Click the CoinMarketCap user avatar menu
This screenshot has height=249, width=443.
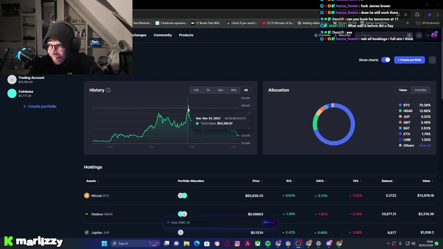pyautogui.click(x=434, y=35)
